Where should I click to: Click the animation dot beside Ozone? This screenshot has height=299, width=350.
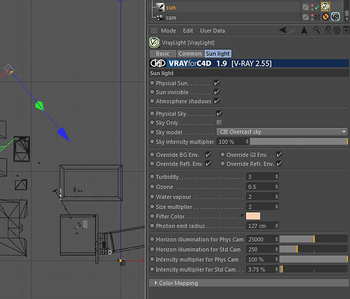pos(152,186)
